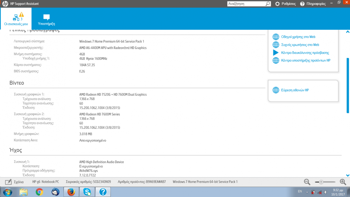Image resolution: width=350 pixels, height=197 pixels.
Task: Select HP Support Assistant taskbar button
Action: pyautogui.click(x=103, y=192)
